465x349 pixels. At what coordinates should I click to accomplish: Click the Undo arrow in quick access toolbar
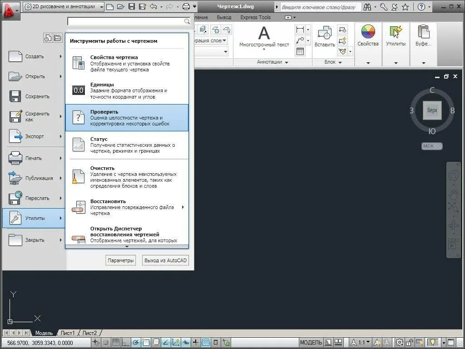(153, 6)
